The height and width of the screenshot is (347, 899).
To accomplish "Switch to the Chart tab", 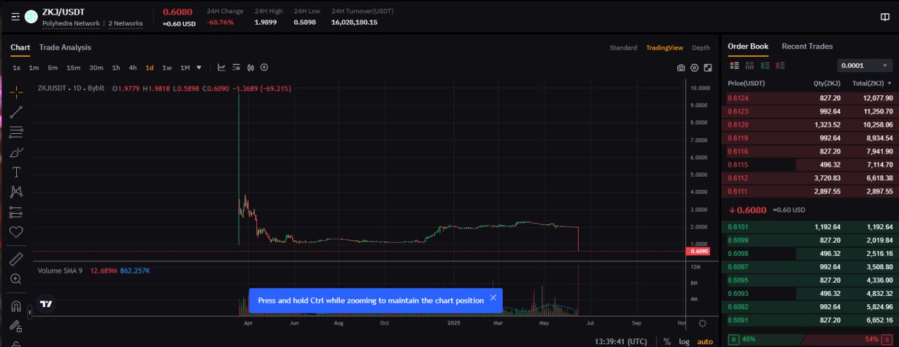I will (x=20, y=48).
